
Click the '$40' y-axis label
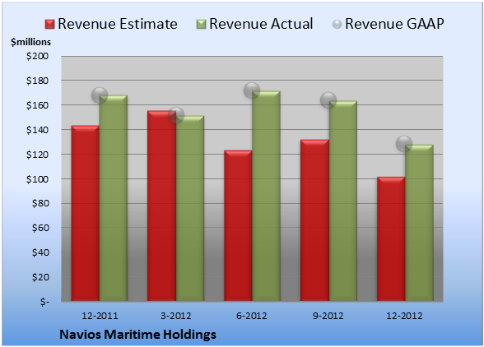(40, 252)
